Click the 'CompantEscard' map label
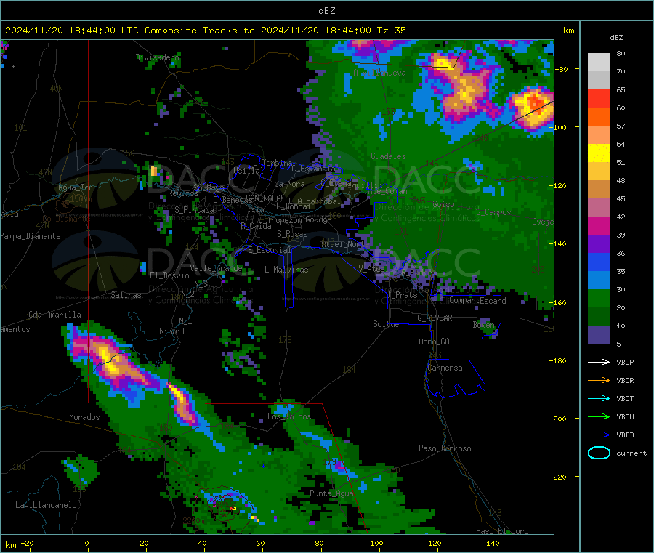 tap(477, 301)
